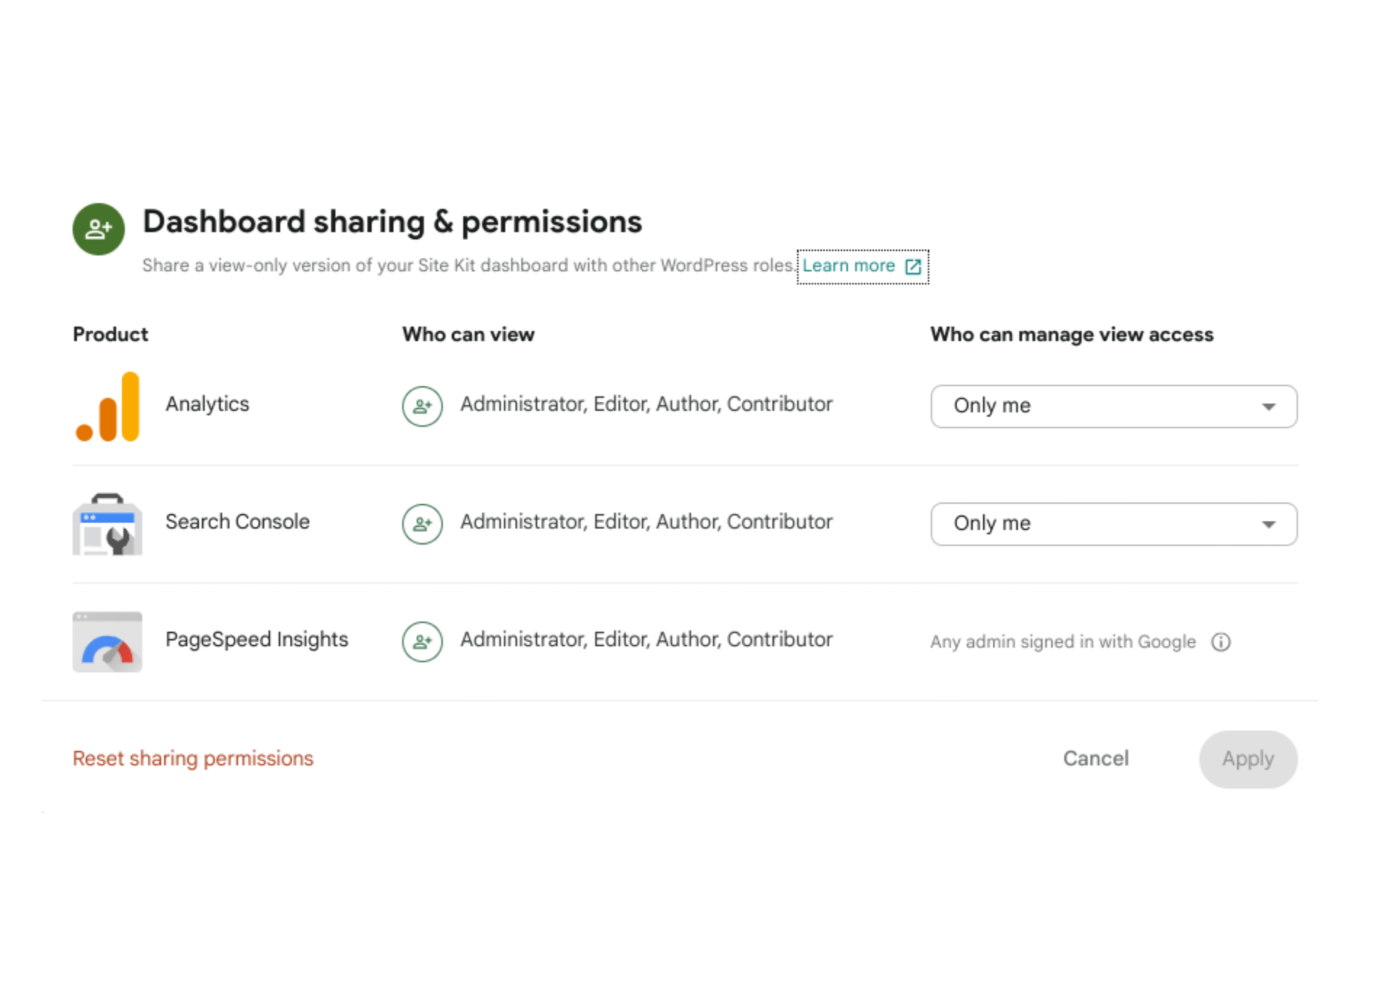This screenshot has height=984, width=1400.
Task: Open the Learn more link
Action: click(x=848, y=266)
